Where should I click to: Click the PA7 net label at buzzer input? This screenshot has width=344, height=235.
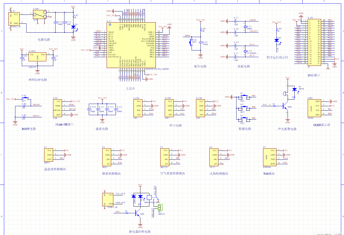coord(265,105)
